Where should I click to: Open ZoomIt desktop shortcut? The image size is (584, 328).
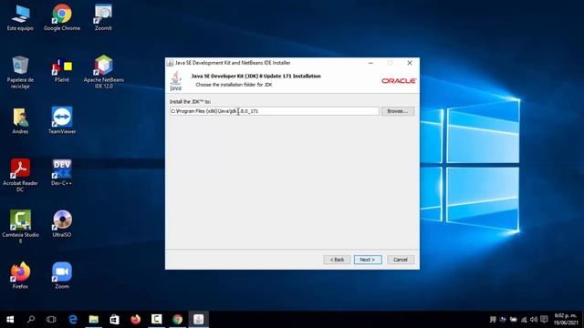click(103, 17)
